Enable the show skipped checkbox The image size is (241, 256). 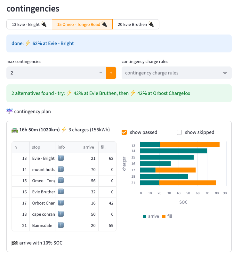[x=179, y=132]
